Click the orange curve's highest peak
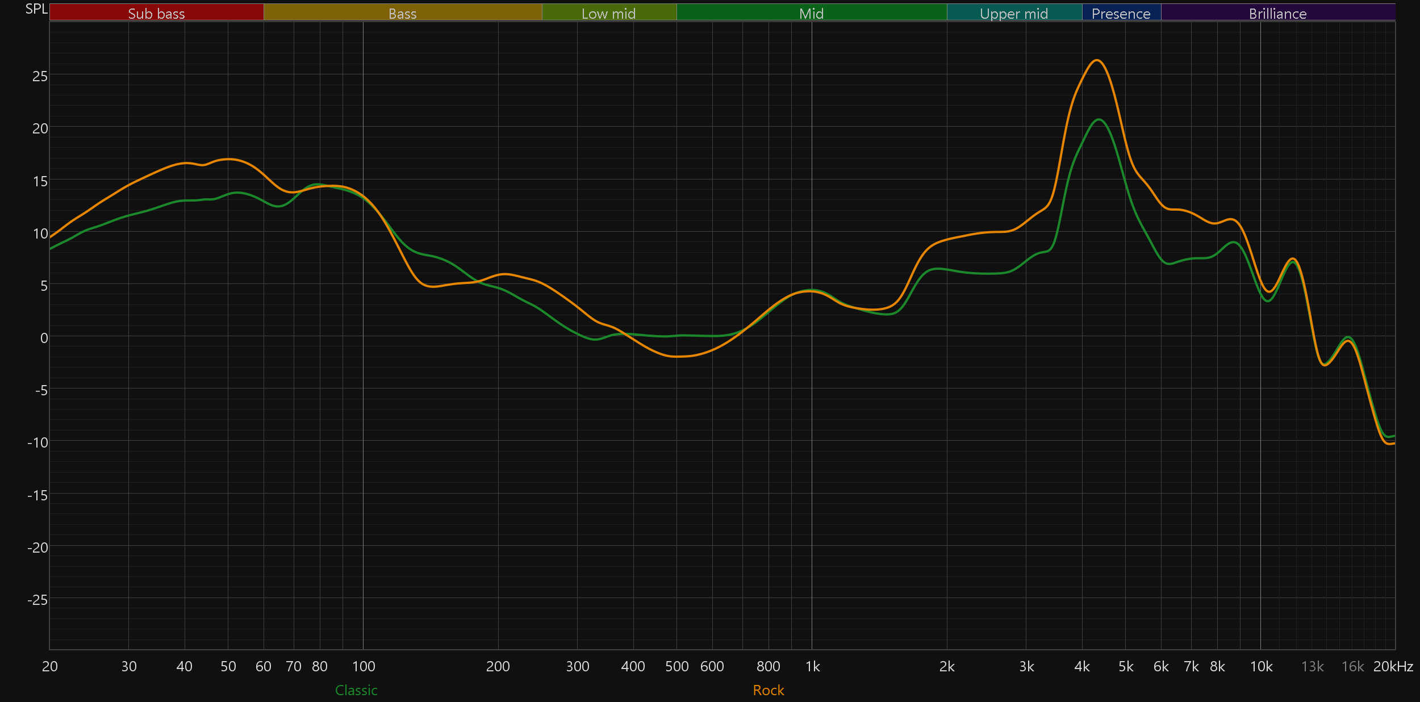Viewport: 1420px width, 702px height. pyautogui.click(x=1097, y=60)
